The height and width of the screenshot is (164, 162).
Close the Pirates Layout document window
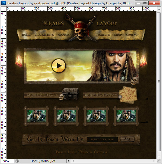(x=154, y=3)
